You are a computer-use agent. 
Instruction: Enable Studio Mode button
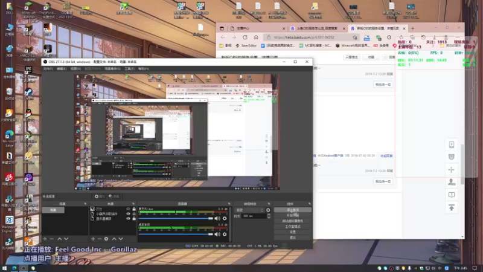tap(293, 226)
